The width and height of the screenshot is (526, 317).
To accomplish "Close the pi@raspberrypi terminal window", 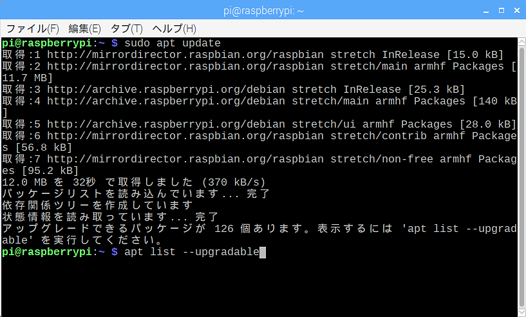I will coord(517,11).
